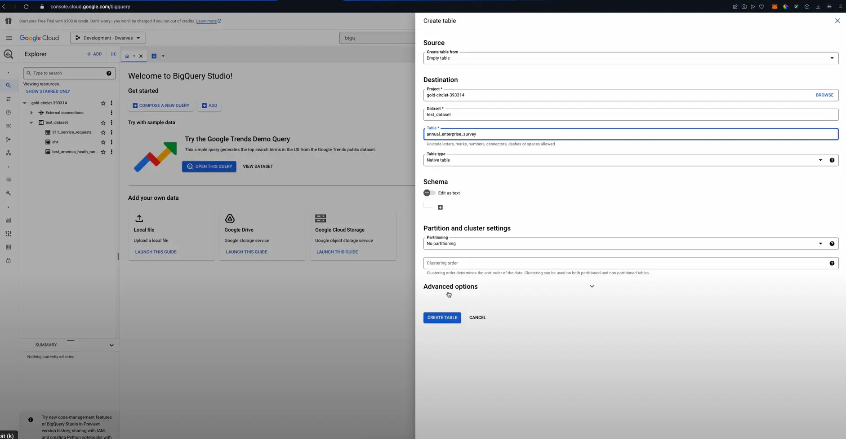Screen dimensions: 846x439
Task: Select the SQL workspace search icon in sidebar
Action: (8, 85)
